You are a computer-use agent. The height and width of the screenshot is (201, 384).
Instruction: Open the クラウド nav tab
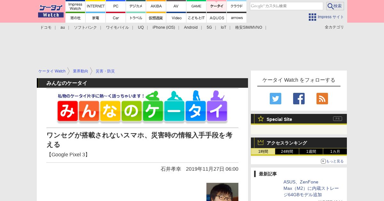click(237, 6)
